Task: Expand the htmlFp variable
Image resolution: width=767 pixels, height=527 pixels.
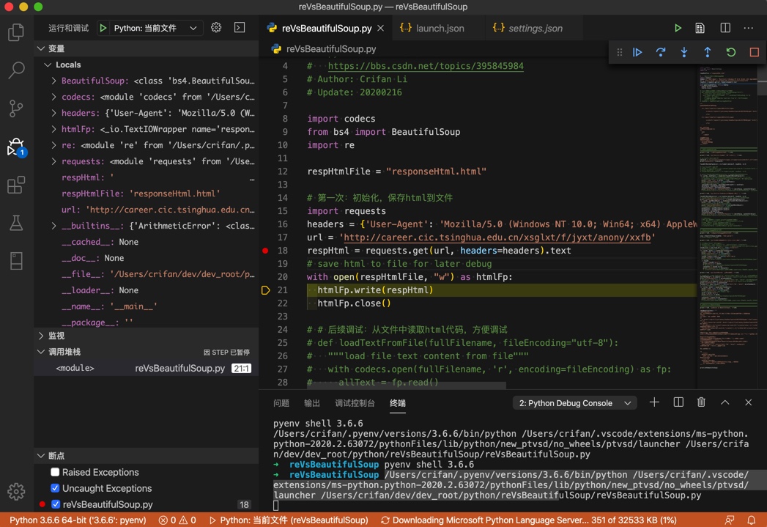Action: 53,129
